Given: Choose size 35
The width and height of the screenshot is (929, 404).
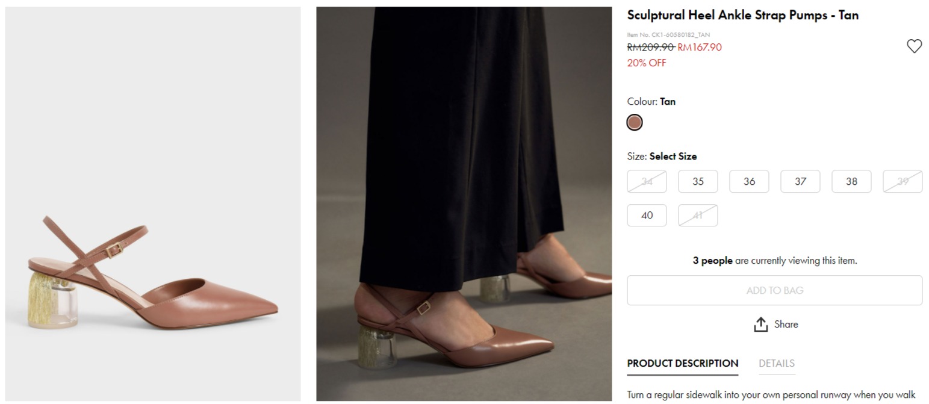Looking at the screenshot, I should coord(698,181).
